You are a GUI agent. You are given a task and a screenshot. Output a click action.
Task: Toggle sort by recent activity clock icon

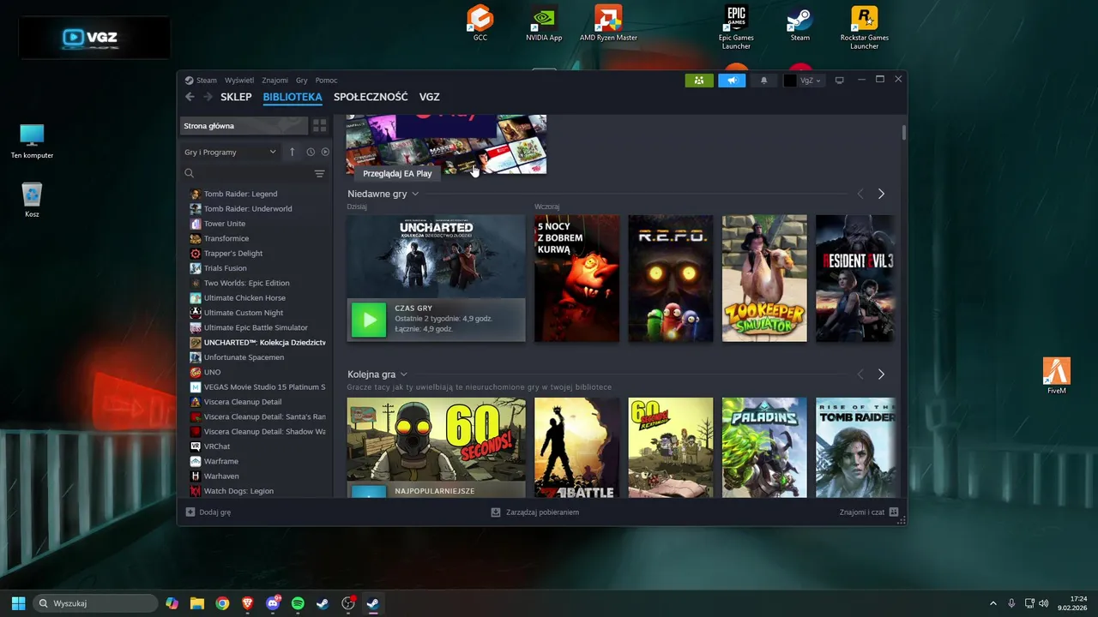click(x=311, y=152)
